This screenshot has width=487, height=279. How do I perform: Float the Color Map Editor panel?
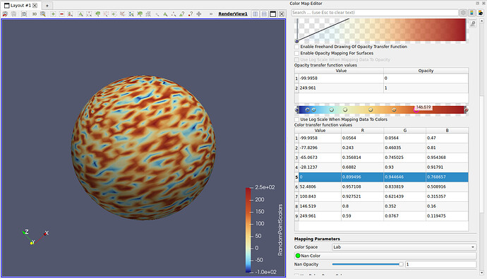coord(477,3)
